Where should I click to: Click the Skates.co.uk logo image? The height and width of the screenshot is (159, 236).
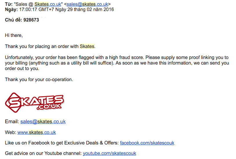tap(34, 102)
